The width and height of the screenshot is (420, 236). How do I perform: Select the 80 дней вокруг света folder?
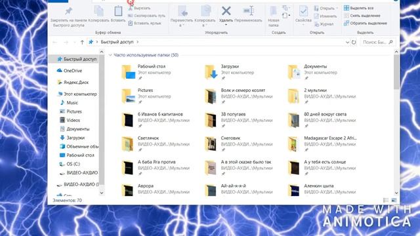point(322,120)
